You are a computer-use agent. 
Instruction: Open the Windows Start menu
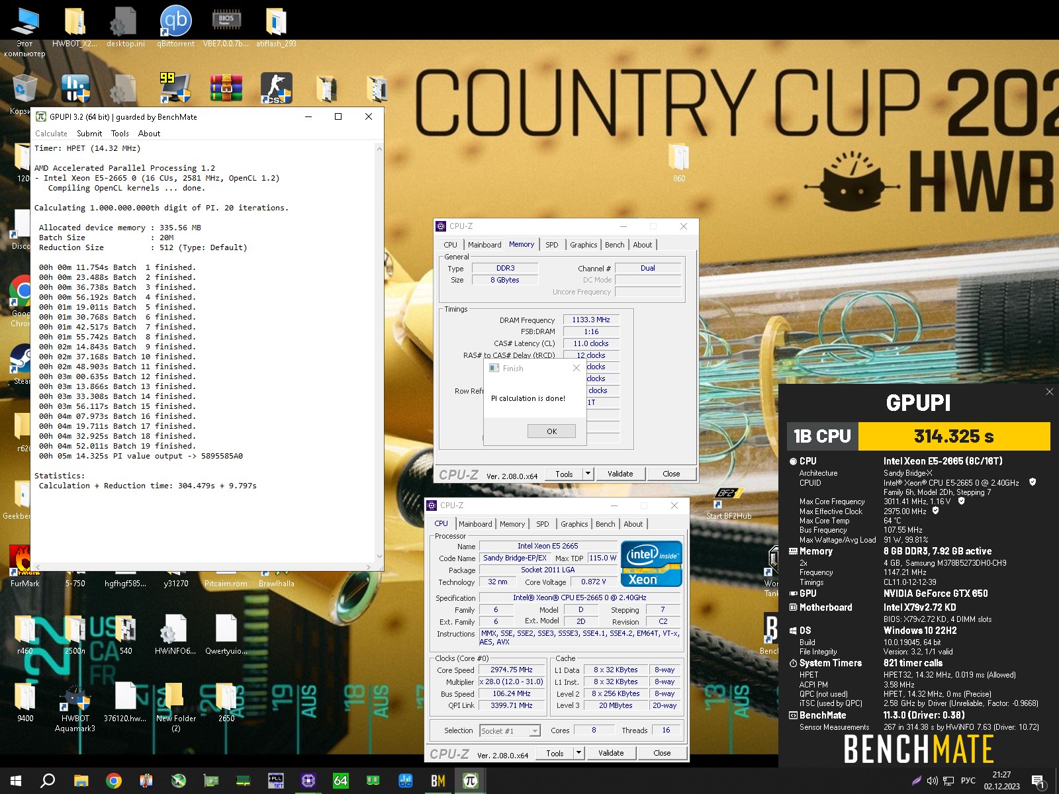pyautogui.click(x=16, y=781)
